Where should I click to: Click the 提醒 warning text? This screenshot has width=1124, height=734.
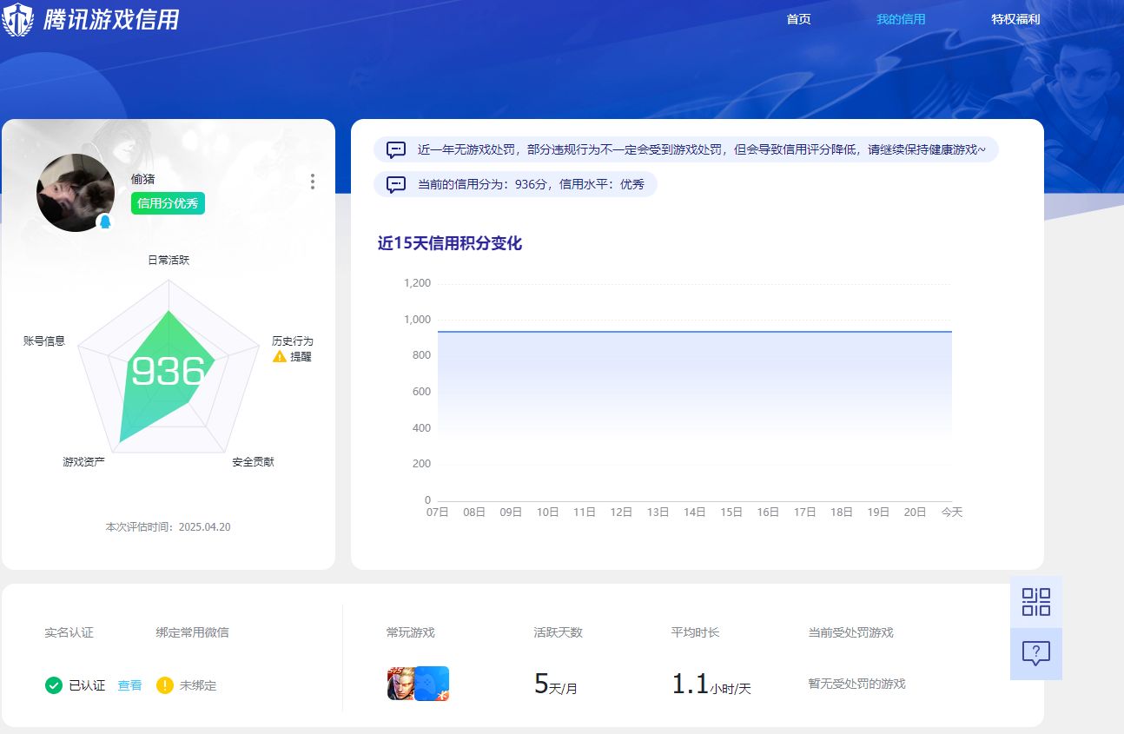point(301,356)
